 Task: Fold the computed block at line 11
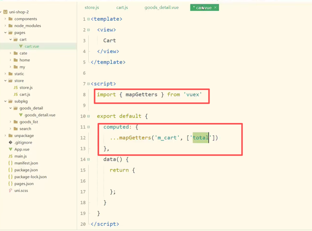point(88,127)
